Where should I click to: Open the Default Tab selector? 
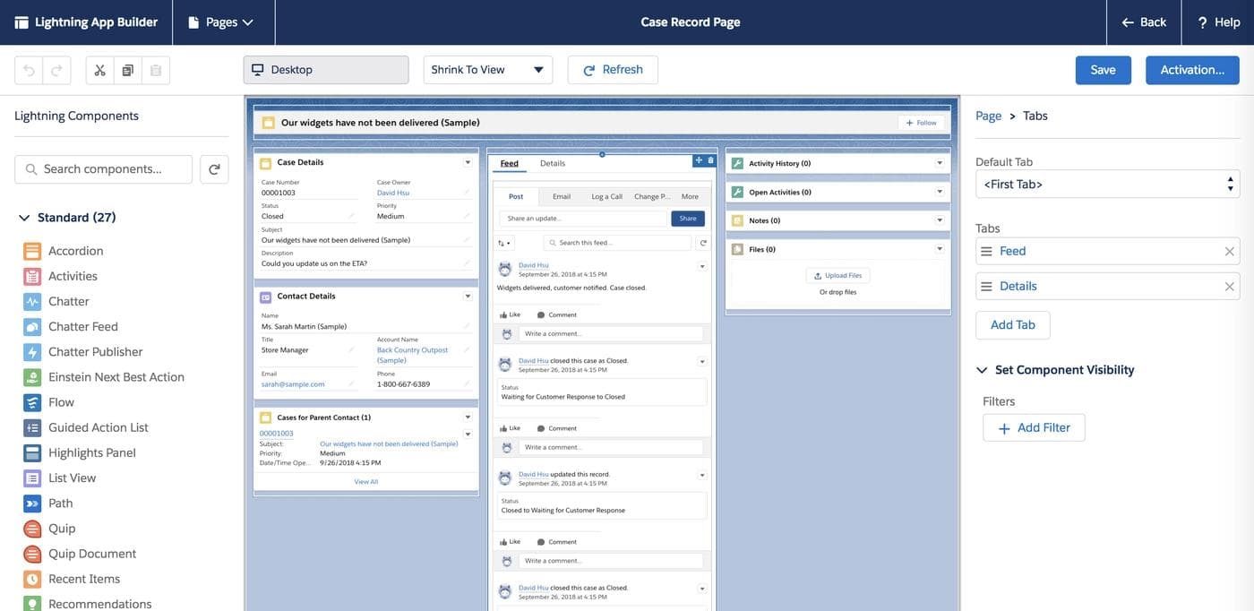(1107, 184)
